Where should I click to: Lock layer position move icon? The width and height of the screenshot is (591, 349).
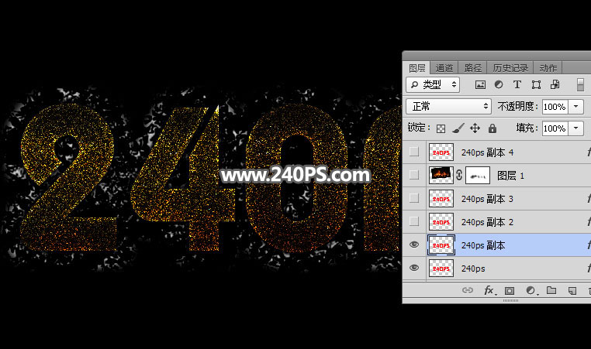pos(475,128)
